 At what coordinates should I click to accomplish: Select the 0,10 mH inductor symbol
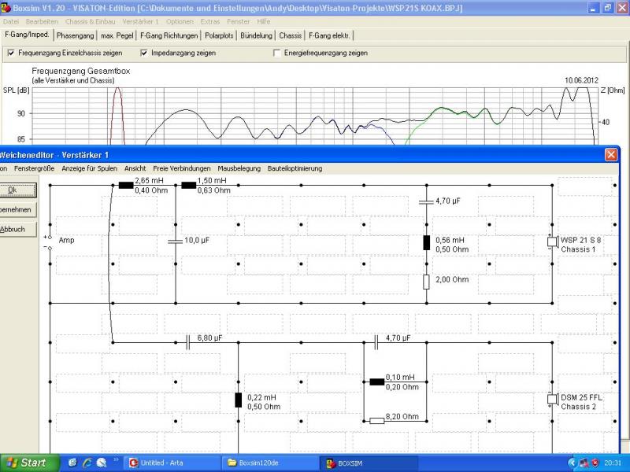click(x=377, y=382)
